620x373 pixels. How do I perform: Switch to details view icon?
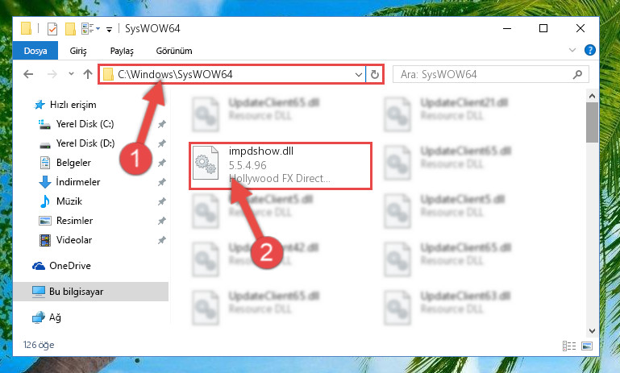[569, 346]
